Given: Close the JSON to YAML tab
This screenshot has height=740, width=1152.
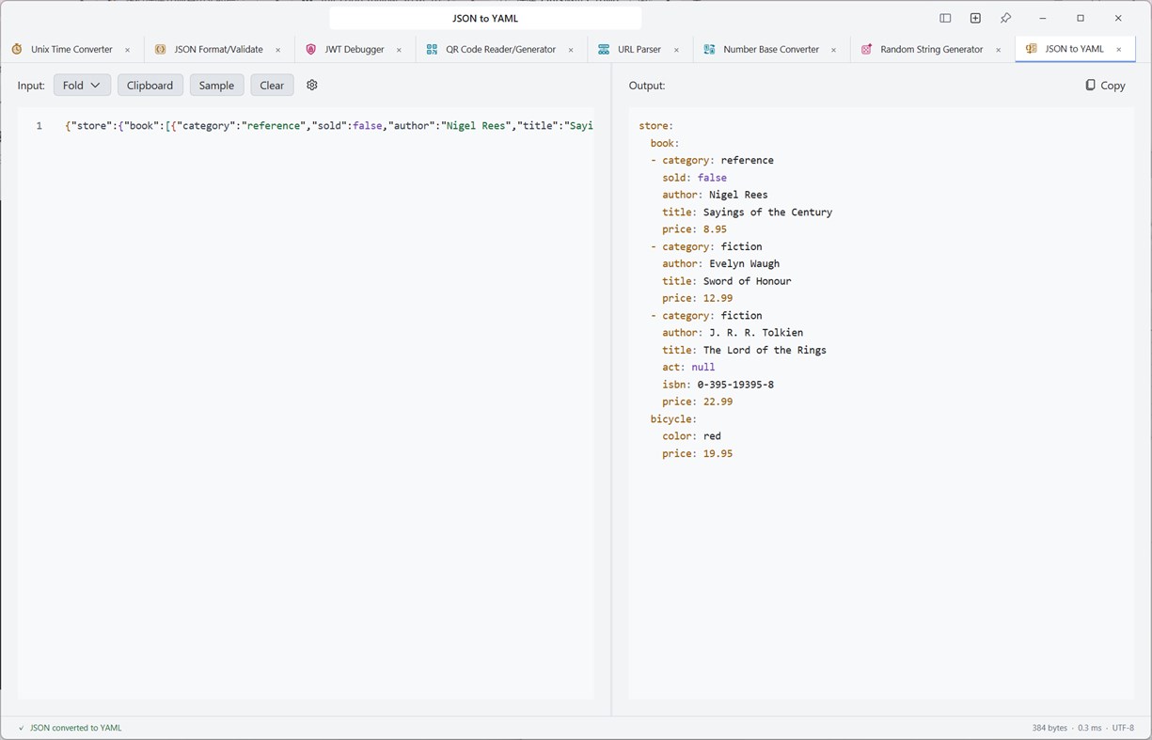Looking at the screenshot, I should 1118,50.
